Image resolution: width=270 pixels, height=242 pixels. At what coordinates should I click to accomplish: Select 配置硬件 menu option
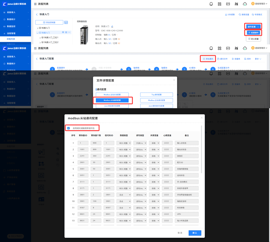point(253,32)
